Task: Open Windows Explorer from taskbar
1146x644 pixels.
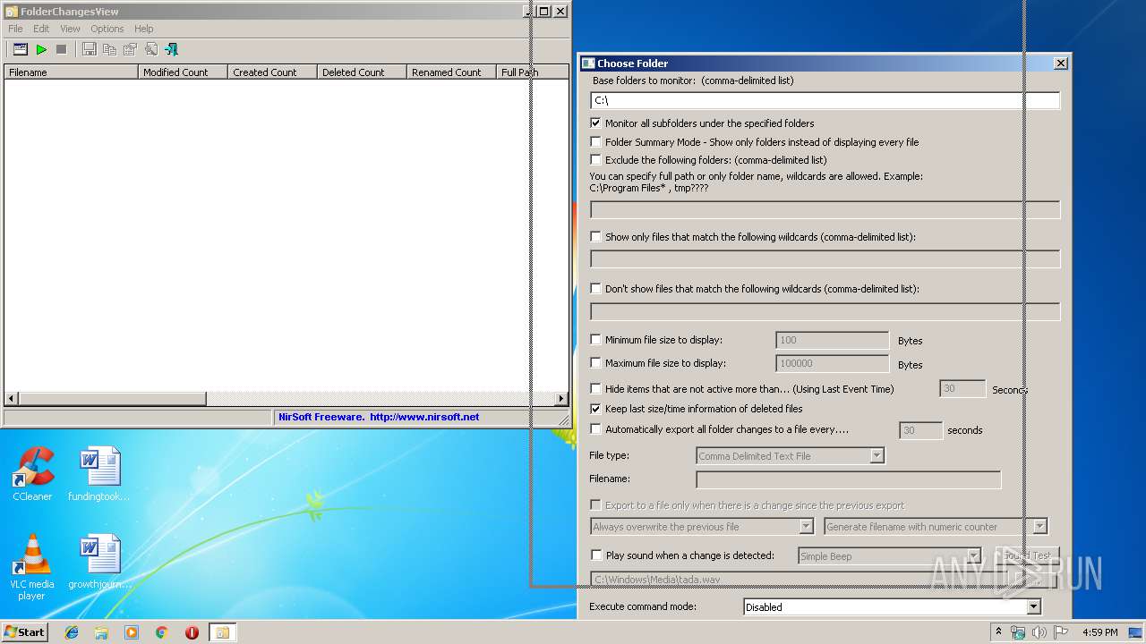Action: pos(101,632)
